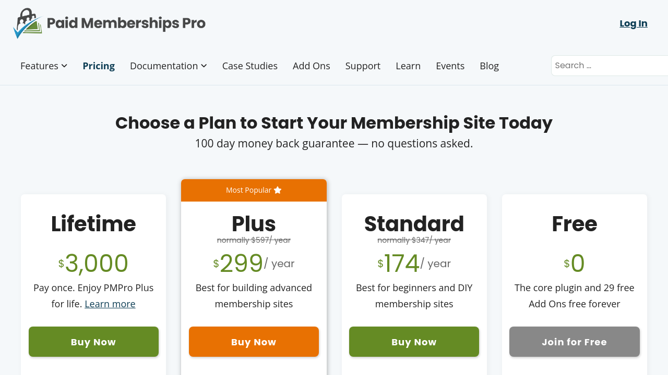Viewport: 668px width, 375px height.
Task: Open the Add Ons page
Action: [x=311, y=66]
